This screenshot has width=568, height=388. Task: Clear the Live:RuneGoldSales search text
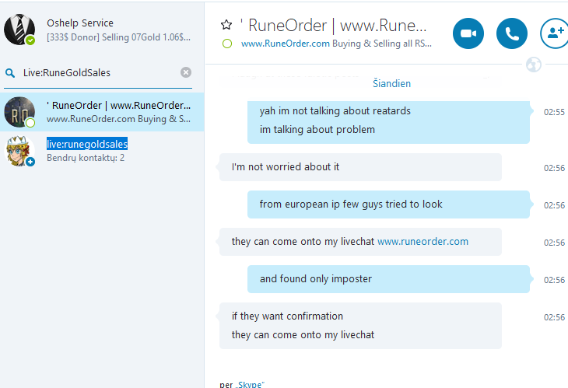point(186,72)
